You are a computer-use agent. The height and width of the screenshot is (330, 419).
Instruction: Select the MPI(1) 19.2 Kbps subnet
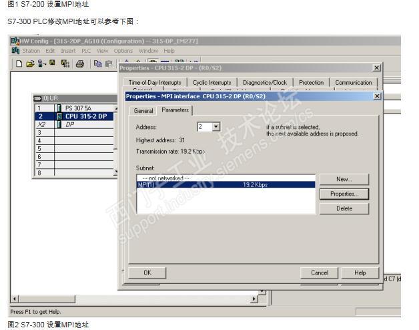click(226, 184)
